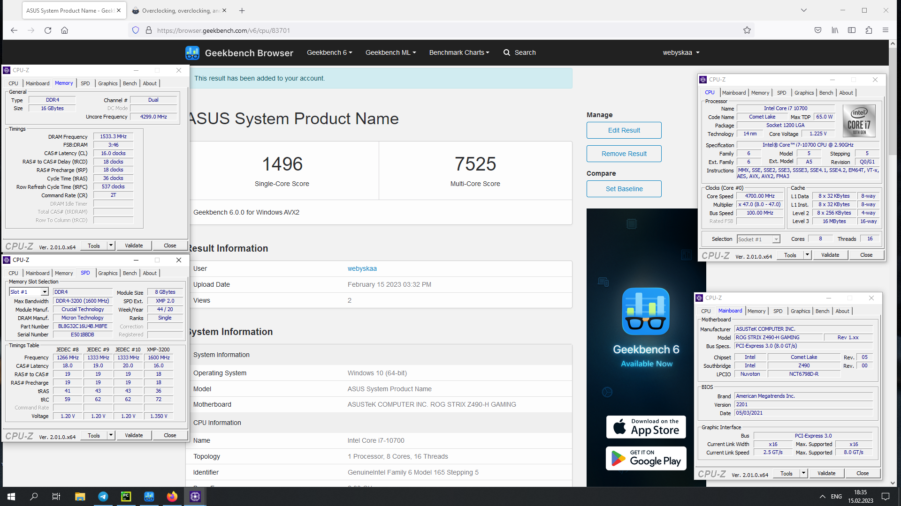Switch to SPD tab in the Memory CPU-Z window

click(85, 83)
